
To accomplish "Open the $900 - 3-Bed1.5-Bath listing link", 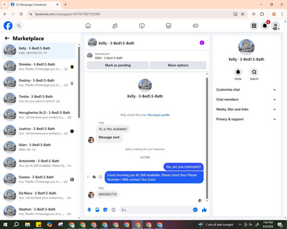I will (x=108, y=58).
